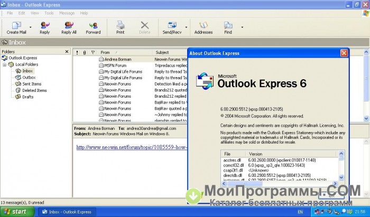Click the Send/Recv toolbar icon
Image resolution: width=370 pixels, height=217 pixels.
pos(172,25)
